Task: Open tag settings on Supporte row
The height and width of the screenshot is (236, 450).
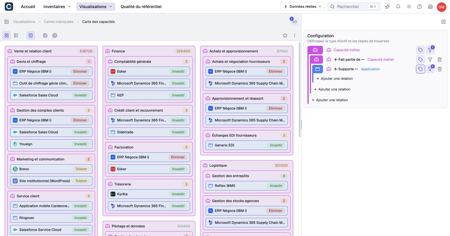Action: [x=420, y=69]
